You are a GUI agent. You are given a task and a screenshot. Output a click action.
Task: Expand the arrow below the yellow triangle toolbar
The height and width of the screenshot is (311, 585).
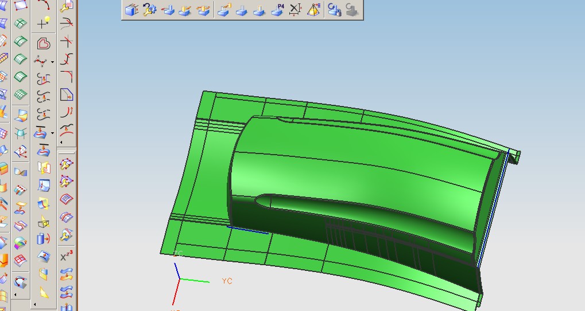(34, 304)
